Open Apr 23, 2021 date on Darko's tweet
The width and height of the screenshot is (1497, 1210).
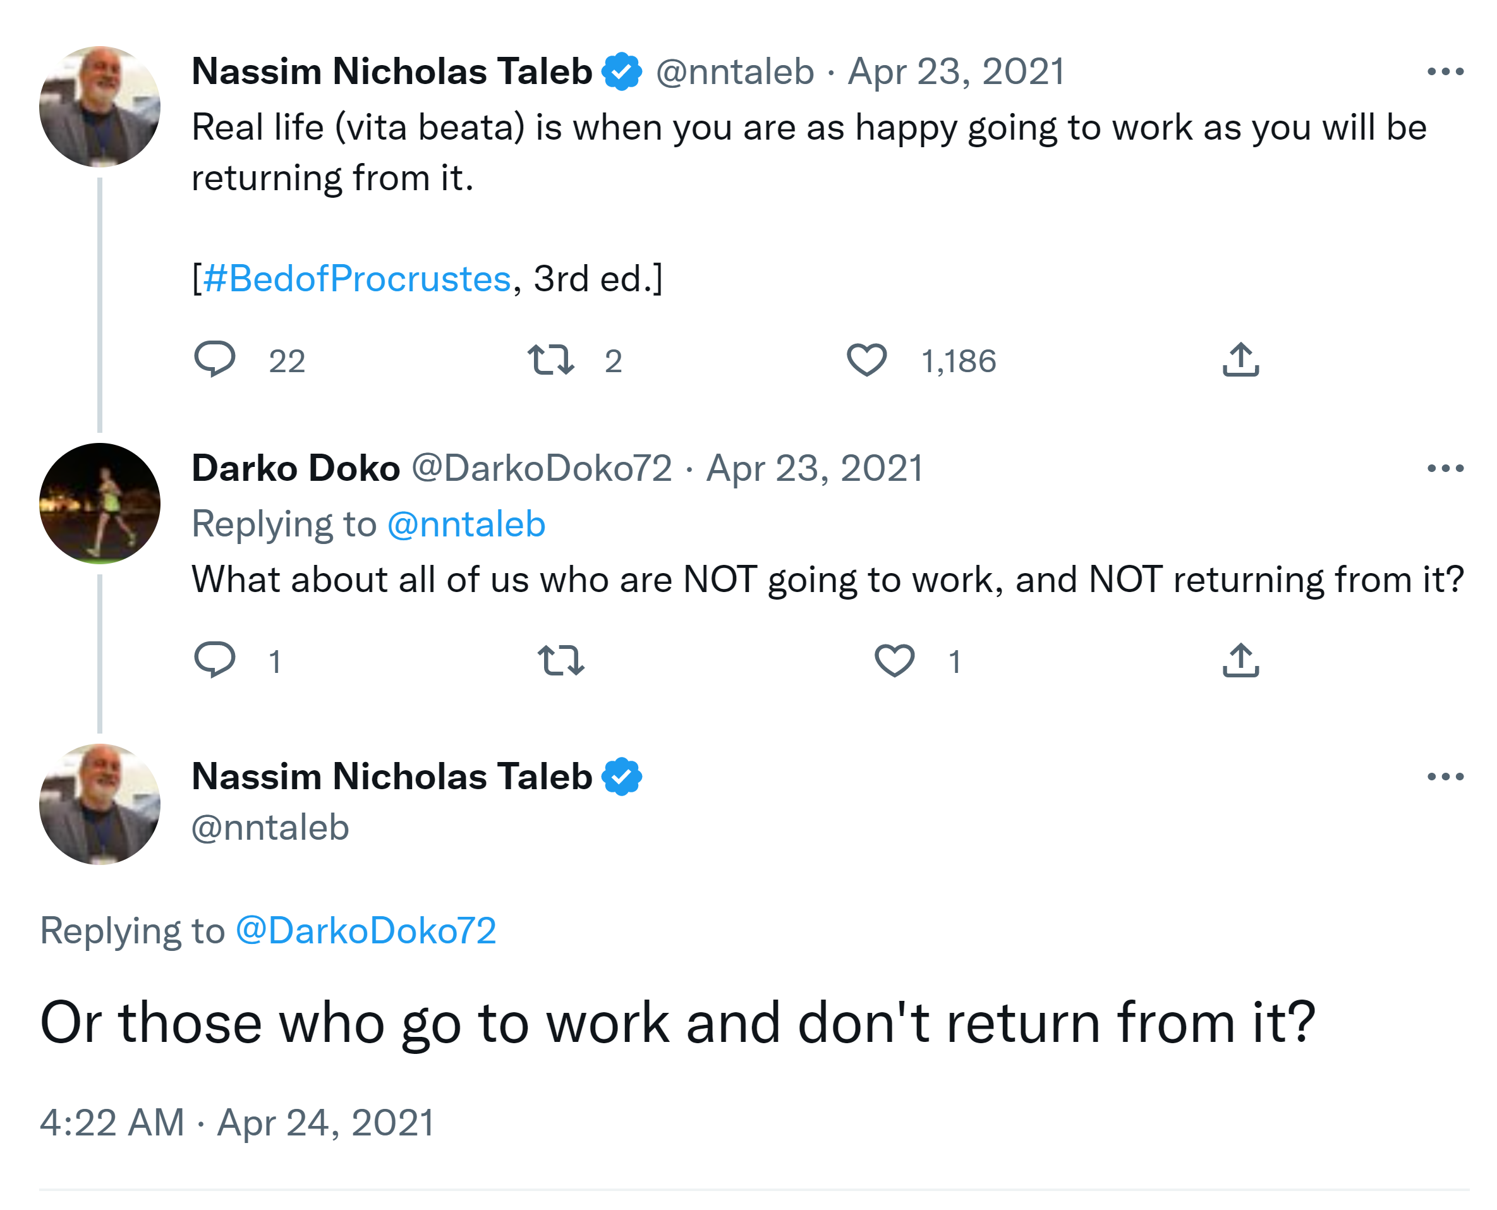pos(814,468)
